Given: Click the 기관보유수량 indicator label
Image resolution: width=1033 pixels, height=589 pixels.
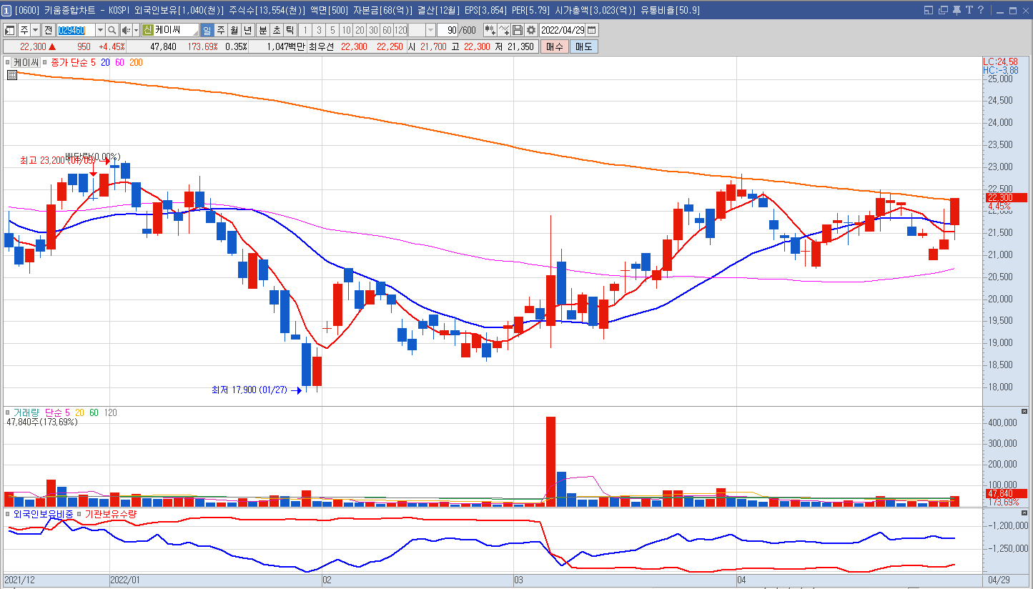Looking at the screenshot, I should coord(111,514).
